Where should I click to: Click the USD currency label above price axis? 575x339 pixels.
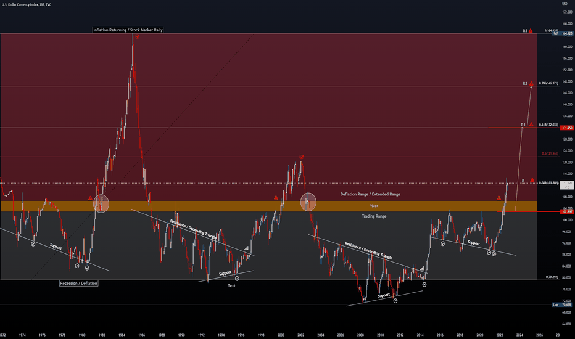click(565, 4)
